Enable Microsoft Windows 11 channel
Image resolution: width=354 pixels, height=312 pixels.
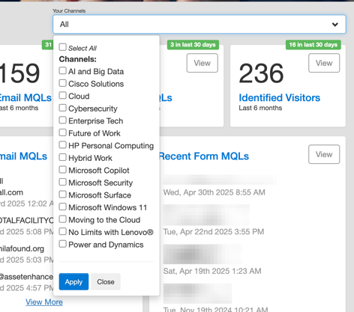(x=62, y=207)
